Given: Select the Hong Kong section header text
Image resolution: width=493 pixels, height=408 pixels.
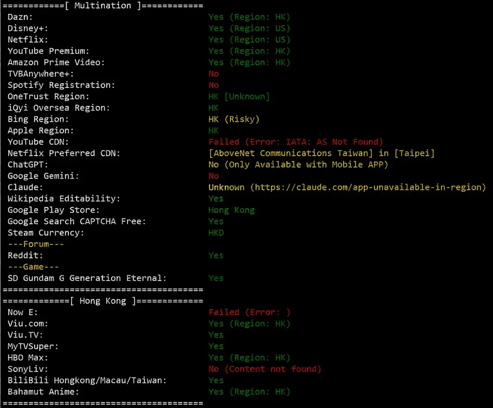Looking at the screenshot, I should pos(103,301).
